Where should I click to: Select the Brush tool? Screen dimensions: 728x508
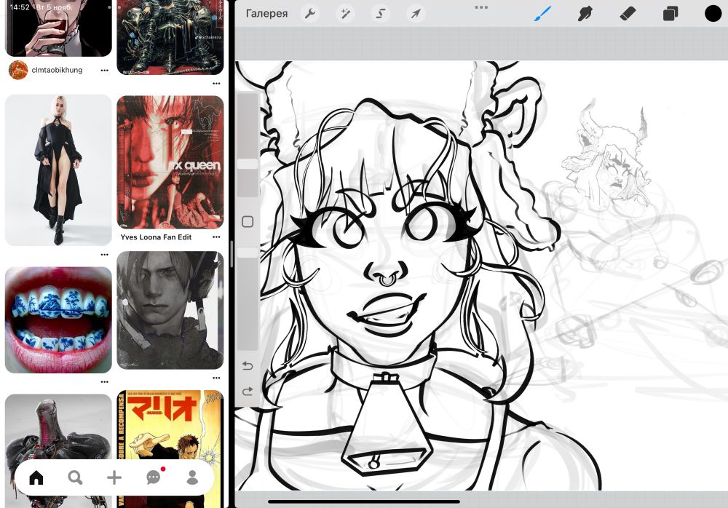[x=542, y=14]
